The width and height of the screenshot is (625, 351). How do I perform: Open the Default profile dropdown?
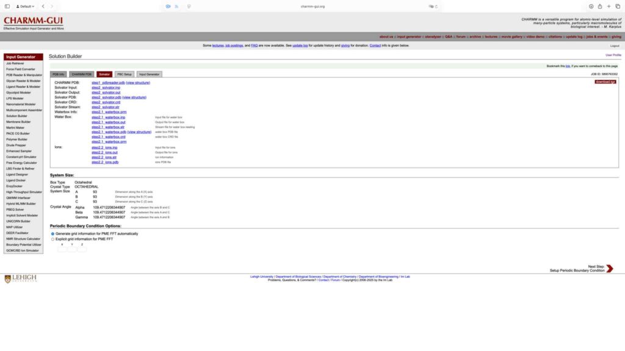(x=25, y=6)
